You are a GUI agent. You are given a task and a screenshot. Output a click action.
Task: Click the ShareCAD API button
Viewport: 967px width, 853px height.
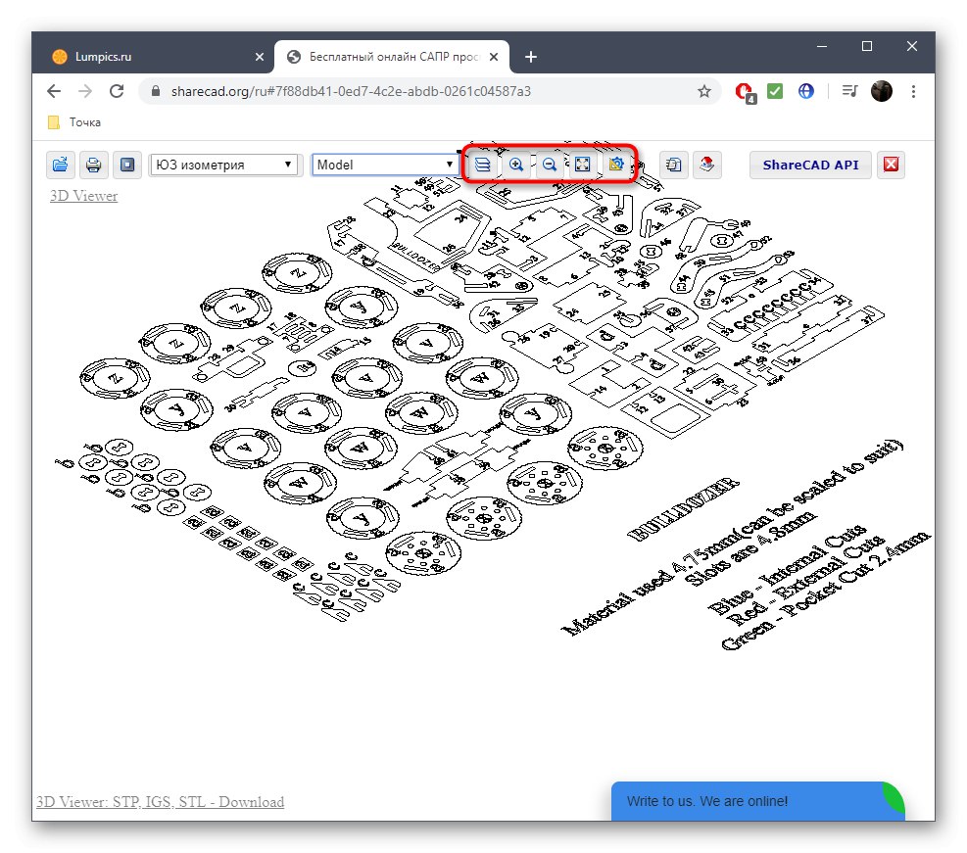point(810,165)
